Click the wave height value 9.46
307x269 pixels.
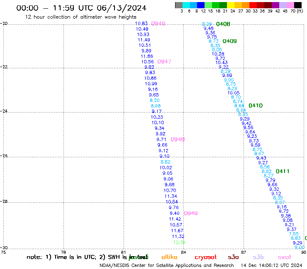[x=209, y=29]
